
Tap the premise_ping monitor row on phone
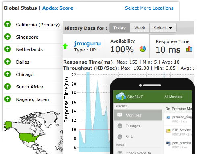[178, 119]
